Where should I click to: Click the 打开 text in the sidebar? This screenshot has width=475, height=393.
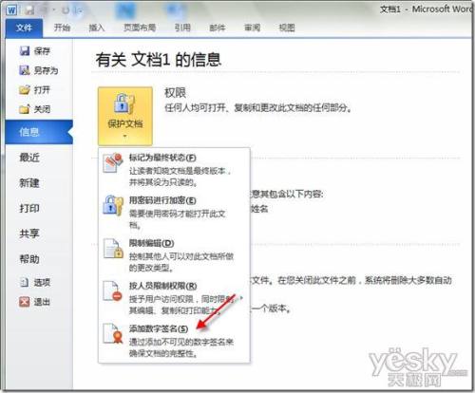(42, 90)
